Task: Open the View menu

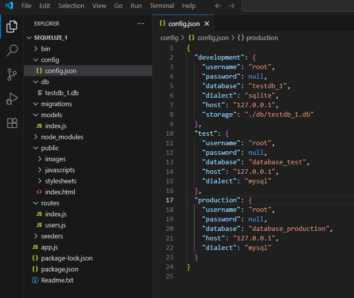Action: (99, 6)
